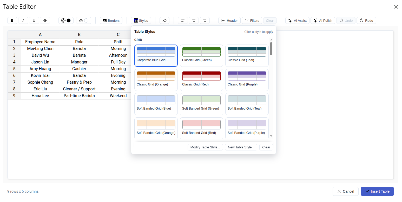Set text alignment to center

(194, 20)
